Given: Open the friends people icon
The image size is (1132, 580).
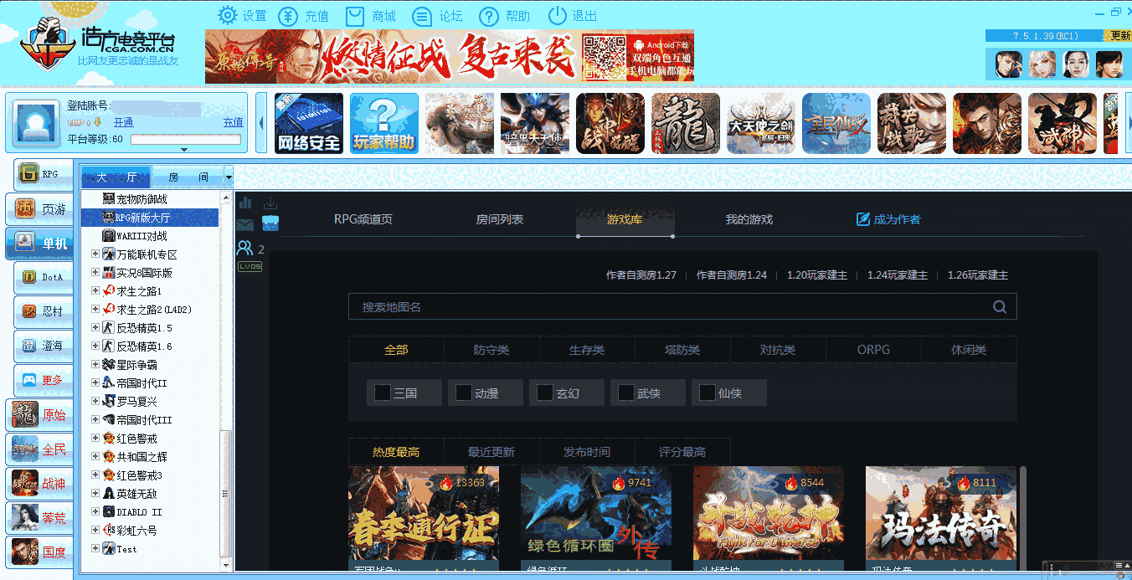Looking at the screenshot, I should [244, 249].
